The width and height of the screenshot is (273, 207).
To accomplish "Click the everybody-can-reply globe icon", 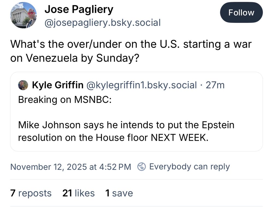I will coord(142,167).
